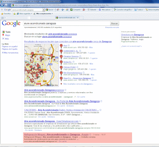The height and width of the screenshot is (147, 159).
Task: Star the CALDERAS Daikin result
Action: tap(101, 110)
